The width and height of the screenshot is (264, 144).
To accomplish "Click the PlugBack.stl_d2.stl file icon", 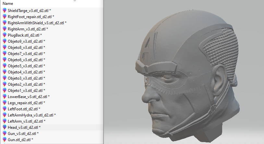I will click(x=5, y=35).
